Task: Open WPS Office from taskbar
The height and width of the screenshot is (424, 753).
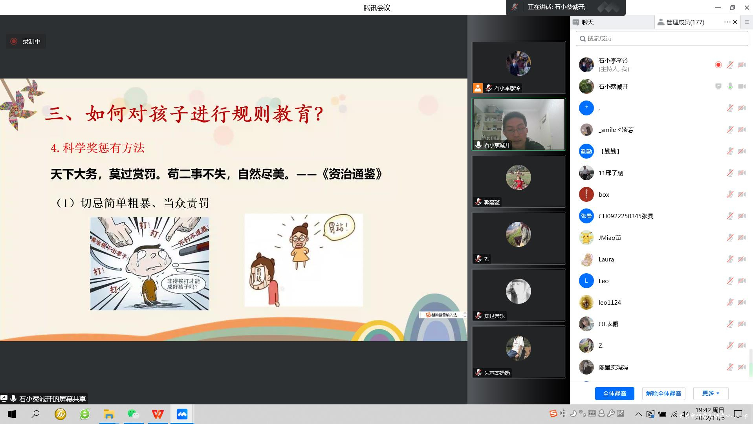Action: pyautogui.click(x=158, y=414)
